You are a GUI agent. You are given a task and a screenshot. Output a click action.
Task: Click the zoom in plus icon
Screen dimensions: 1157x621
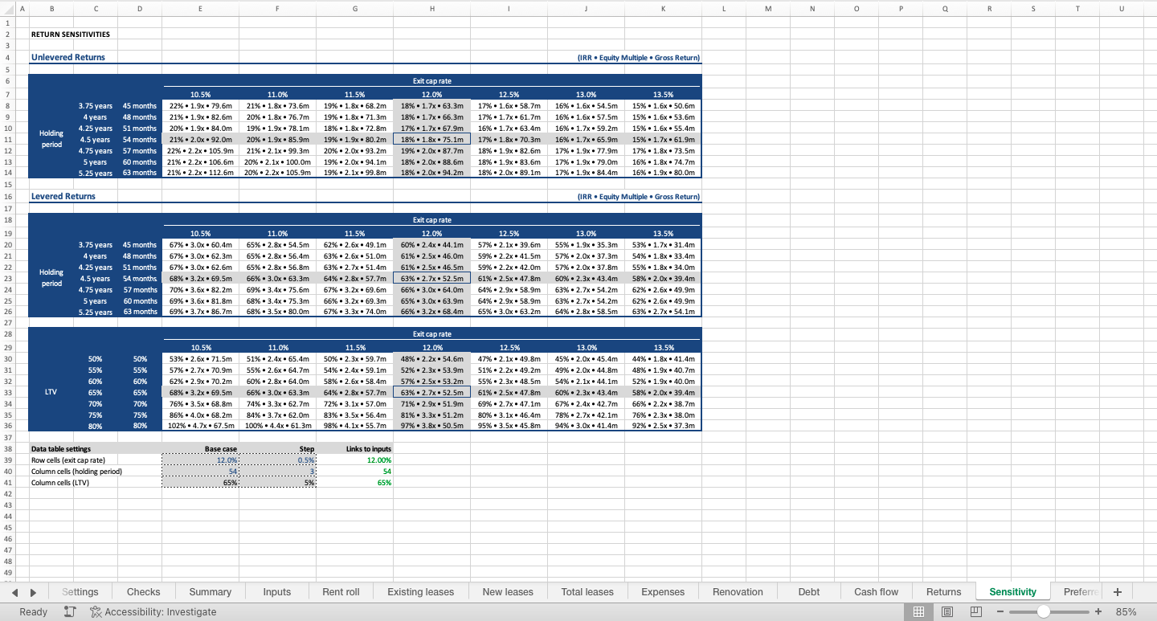[1098, 611]
